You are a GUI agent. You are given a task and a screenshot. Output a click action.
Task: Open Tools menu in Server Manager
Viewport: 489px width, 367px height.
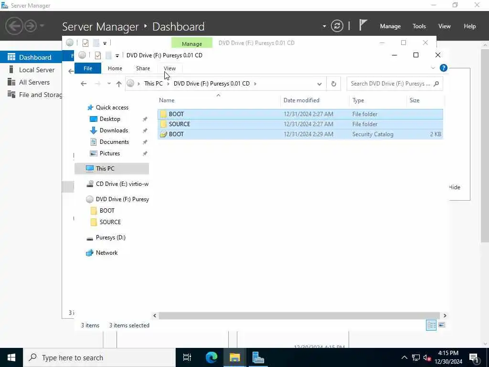click(419, 26)
